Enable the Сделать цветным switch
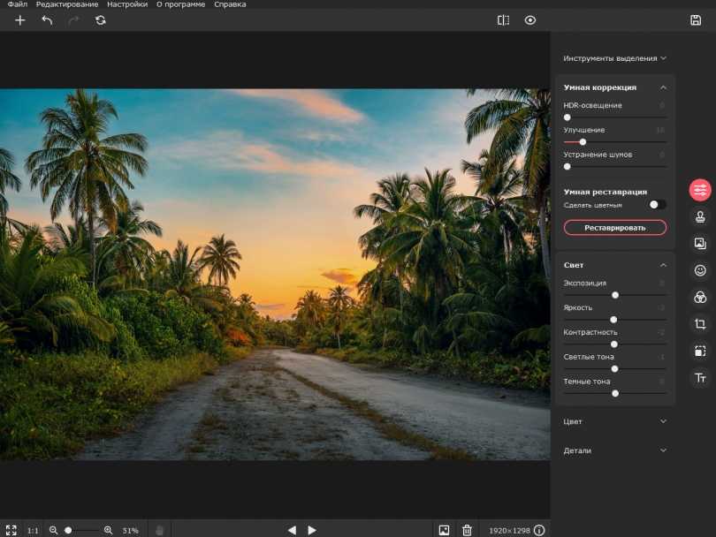Viewport: 716px width, 537px height. point(657,205)
